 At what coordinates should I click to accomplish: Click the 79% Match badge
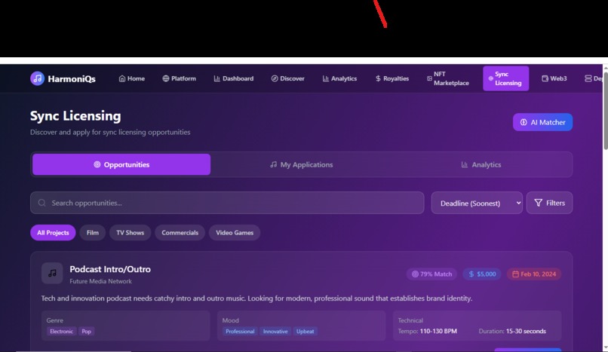click(x=431, y=274)
